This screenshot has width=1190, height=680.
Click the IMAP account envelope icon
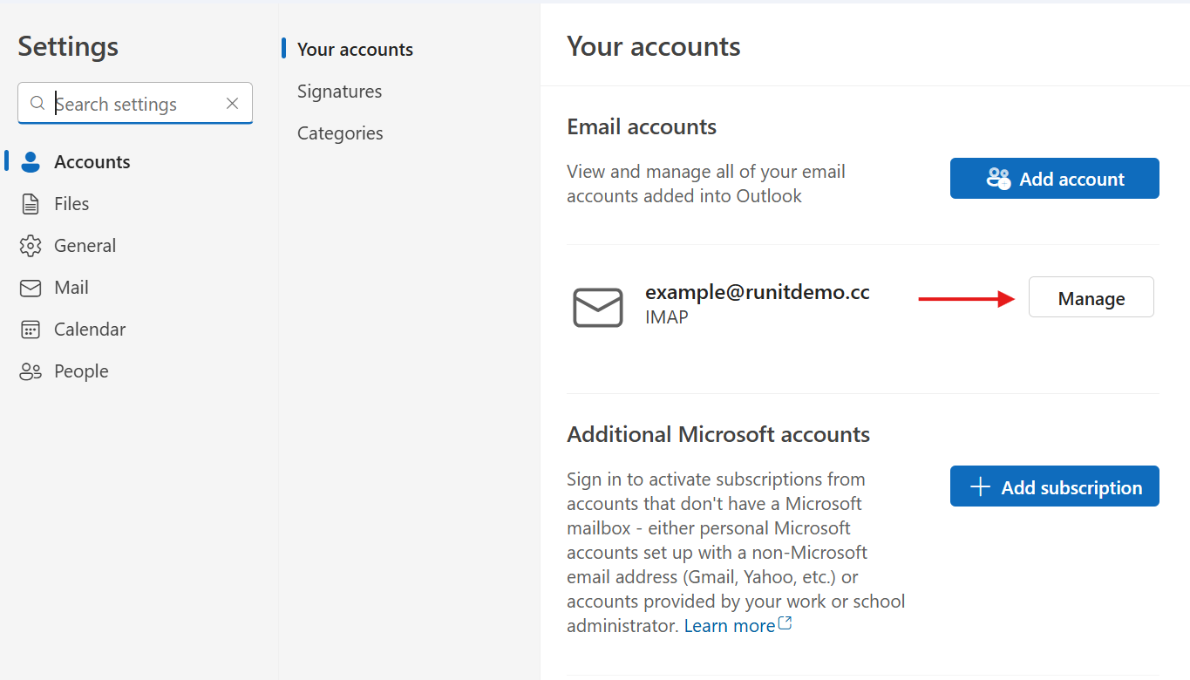598,308
